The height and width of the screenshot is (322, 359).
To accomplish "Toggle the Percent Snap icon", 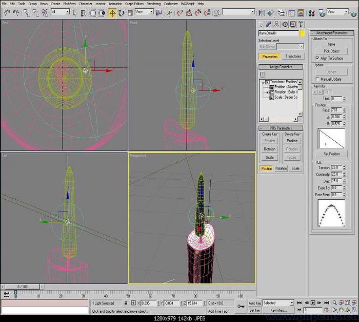I will (198, 13).
